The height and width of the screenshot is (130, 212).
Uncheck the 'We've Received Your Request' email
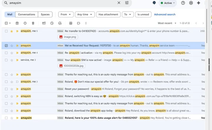(x=6, y=46)
